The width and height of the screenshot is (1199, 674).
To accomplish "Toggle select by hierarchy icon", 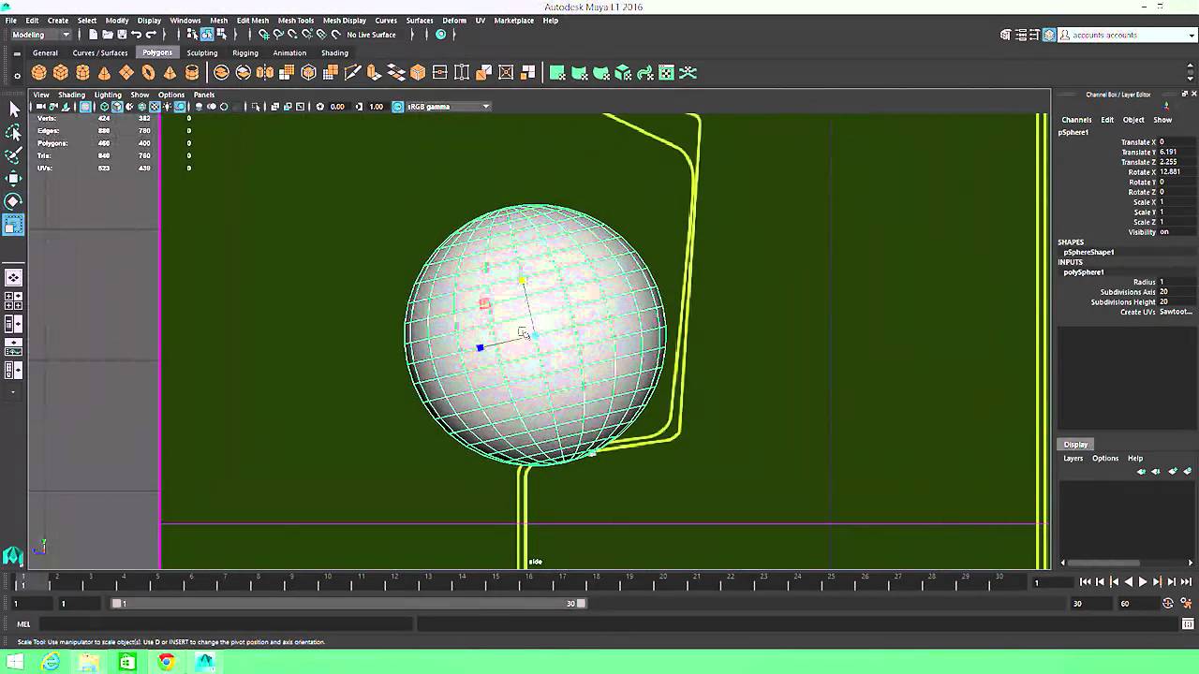I will pos(193,35).
